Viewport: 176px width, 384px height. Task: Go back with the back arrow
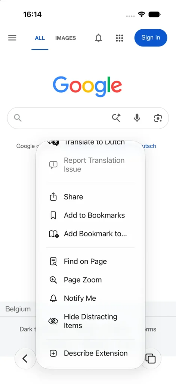(25, 358)
